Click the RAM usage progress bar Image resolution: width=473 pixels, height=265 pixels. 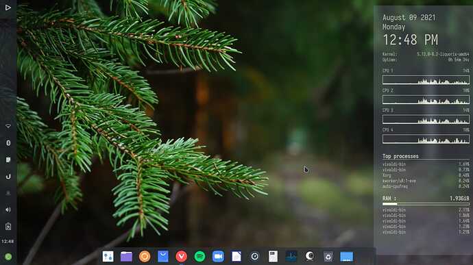pyautogui.click(x=426, y=204)
